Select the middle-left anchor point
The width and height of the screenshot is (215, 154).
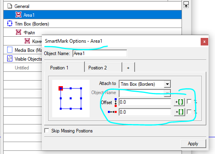[x=61, y=99]
